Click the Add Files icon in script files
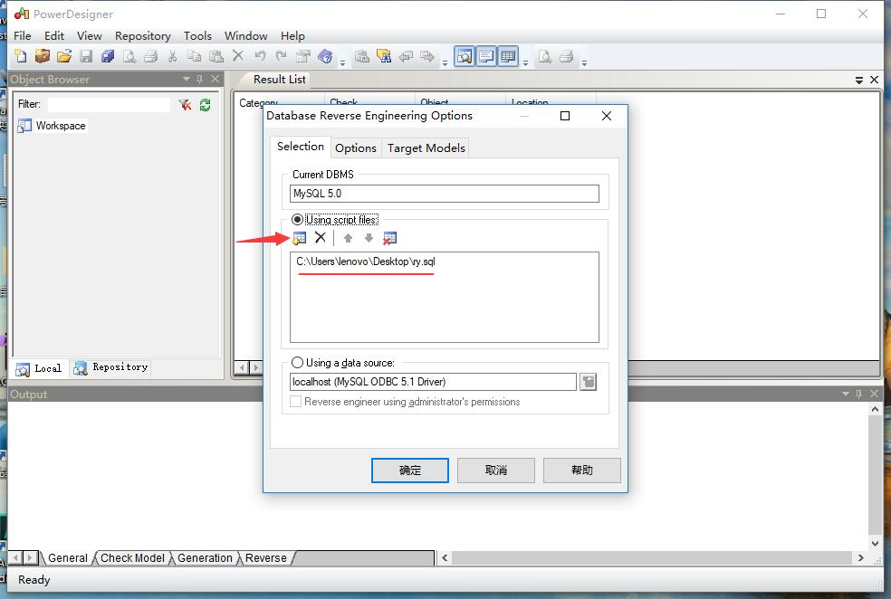This screenshot has width=891, height=599. click(x=300, y=238)
